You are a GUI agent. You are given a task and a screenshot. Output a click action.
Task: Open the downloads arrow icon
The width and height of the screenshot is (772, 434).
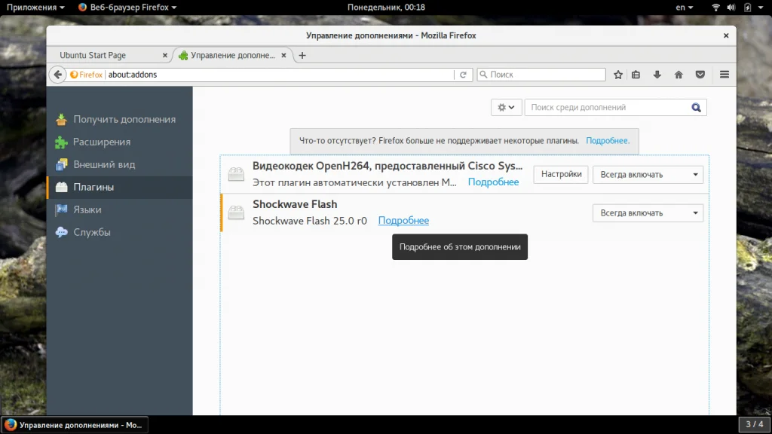657,75
